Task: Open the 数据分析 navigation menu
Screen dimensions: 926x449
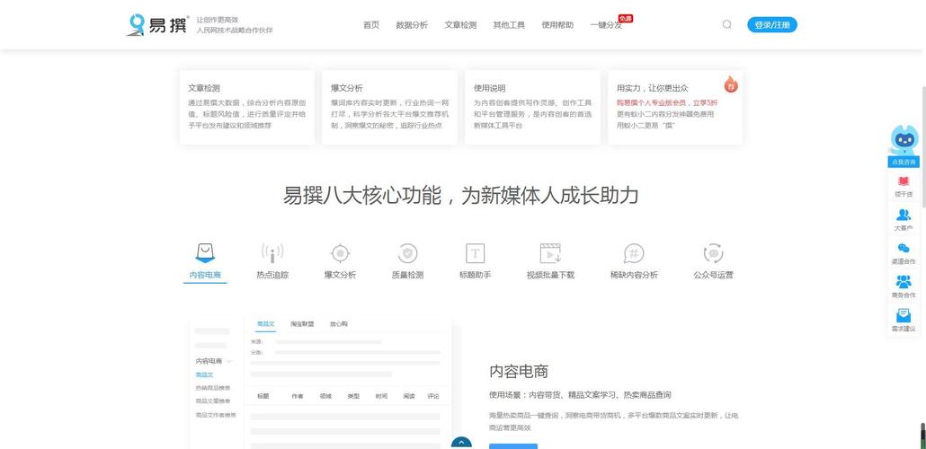Action: pos(412,25)
